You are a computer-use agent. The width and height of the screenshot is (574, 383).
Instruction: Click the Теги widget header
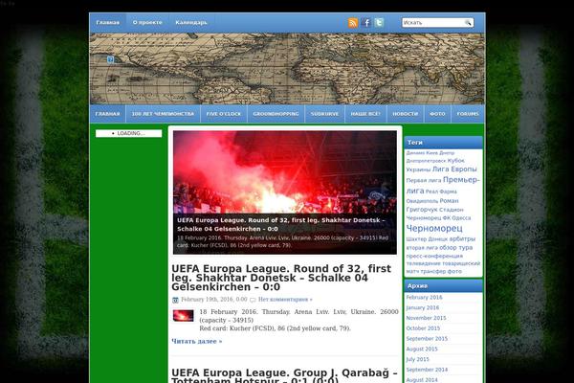443,143
